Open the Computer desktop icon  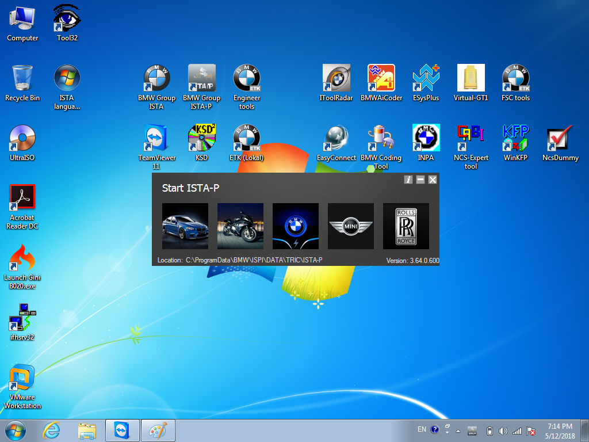coord(22,23)
